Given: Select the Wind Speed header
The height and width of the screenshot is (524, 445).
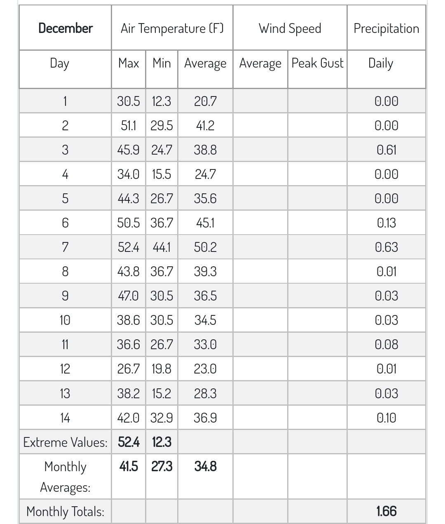Looking at the screenshot, I should tap(290, 28).
